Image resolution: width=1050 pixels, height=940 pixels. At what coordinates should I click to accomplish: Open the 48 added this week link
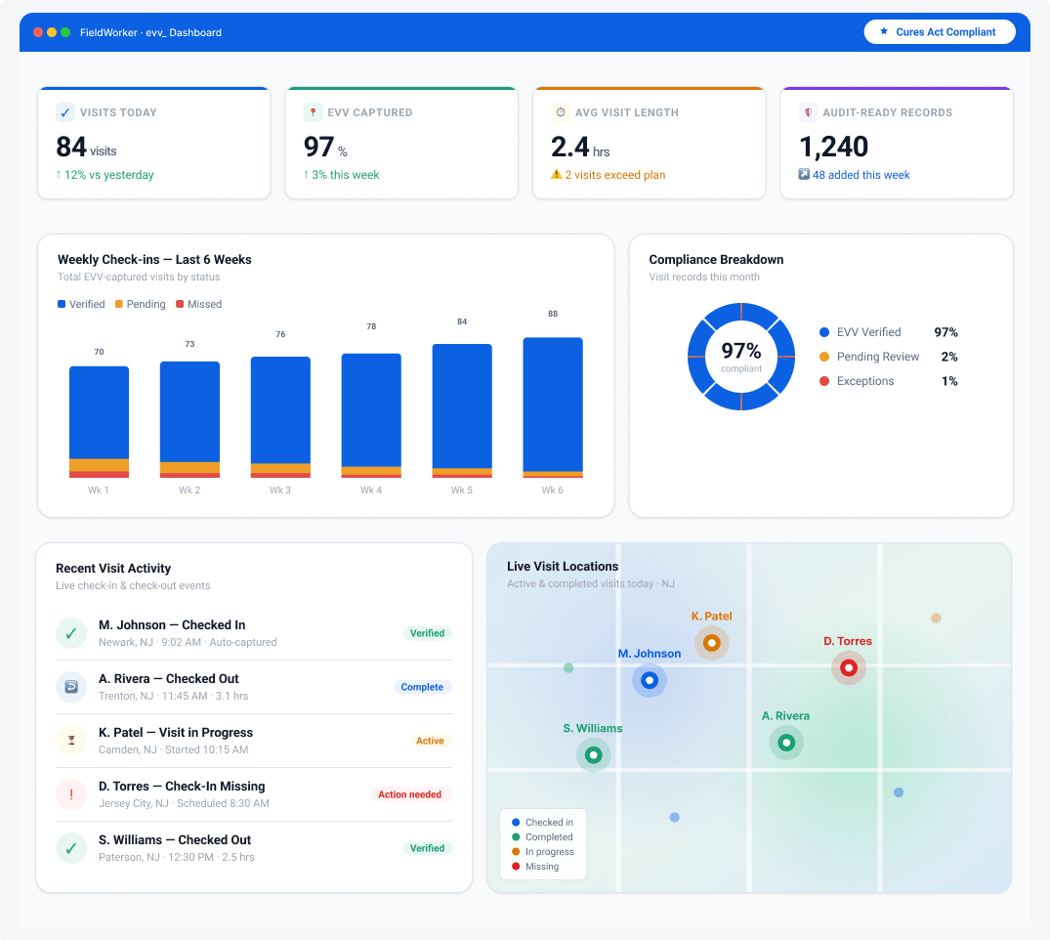(861, 175)
